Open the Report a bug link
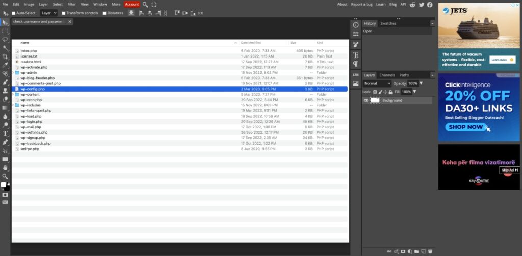522x256 pixels. [361, 4]
